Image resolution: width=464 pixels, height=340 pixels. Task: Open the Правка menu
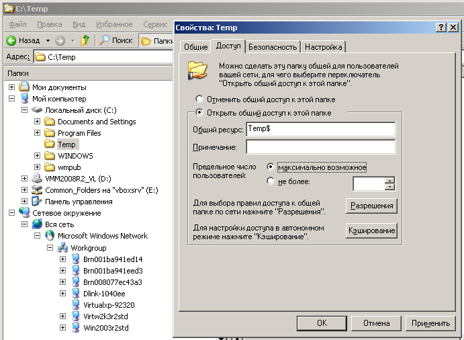(x=50, y=24)
